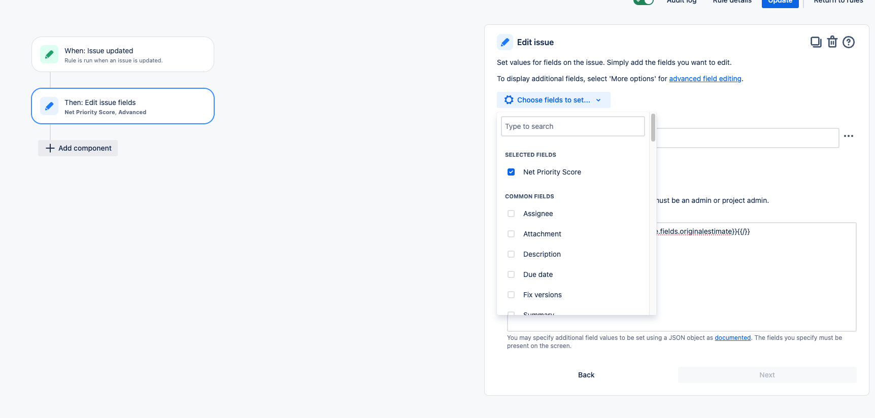Duplicate the Edit issue component via copy icon

tap(816, 42)
